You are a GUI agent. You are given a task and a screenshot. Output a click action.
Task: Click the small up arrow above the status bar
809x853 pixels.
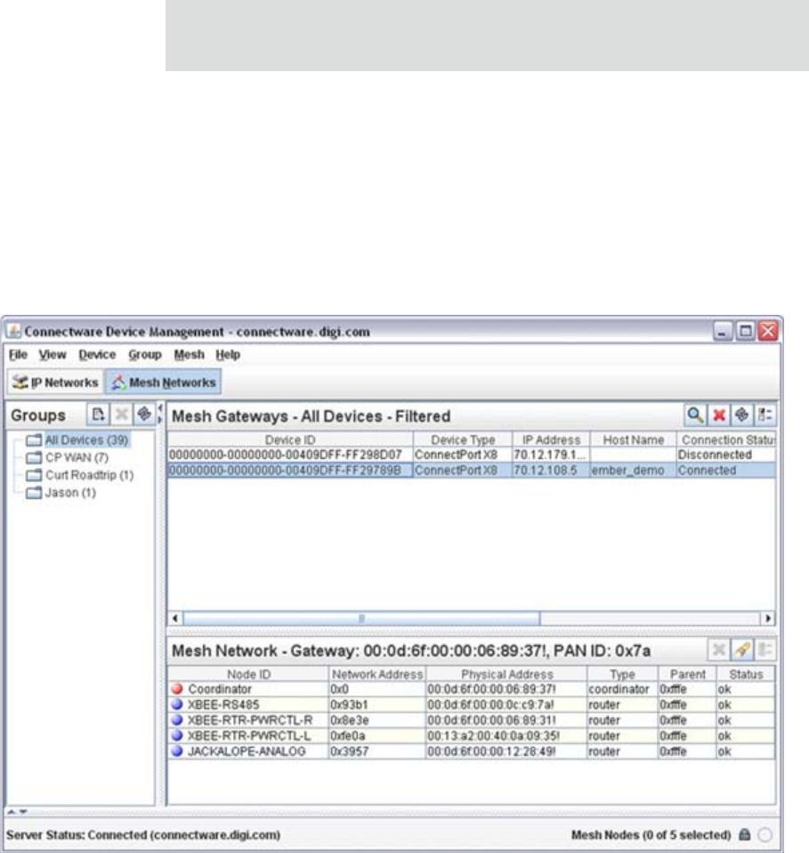(x=11, y=812)
